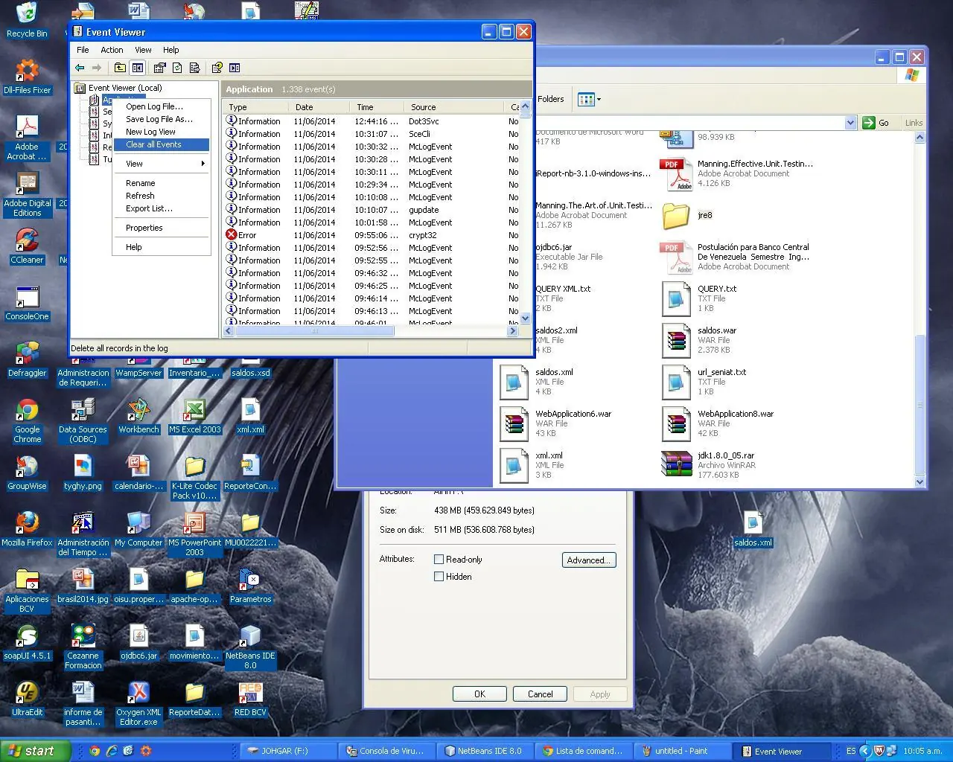Select the Google Chrome desktop icon
Screen dimensions: 953x762
click(27, 420)
